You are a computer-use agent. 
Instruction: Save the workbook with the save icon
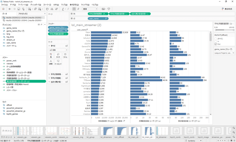click(x=19, y=9)
